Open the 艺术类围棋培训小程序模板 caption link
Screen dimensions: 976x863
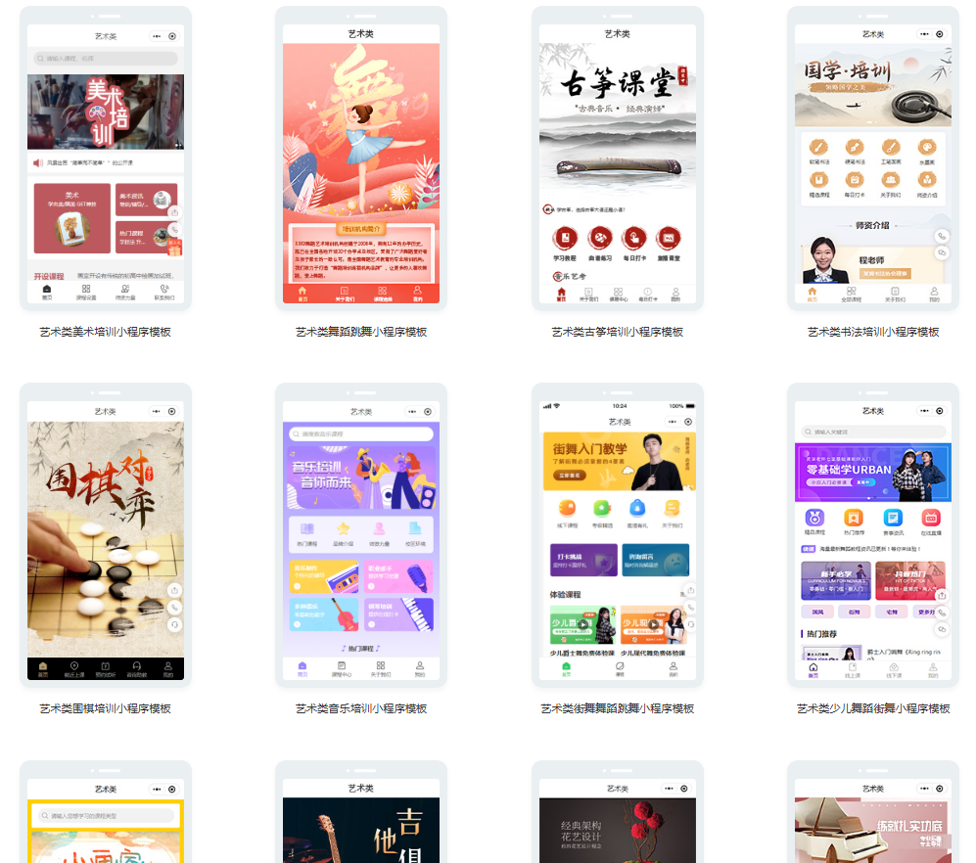coord(105,708)
